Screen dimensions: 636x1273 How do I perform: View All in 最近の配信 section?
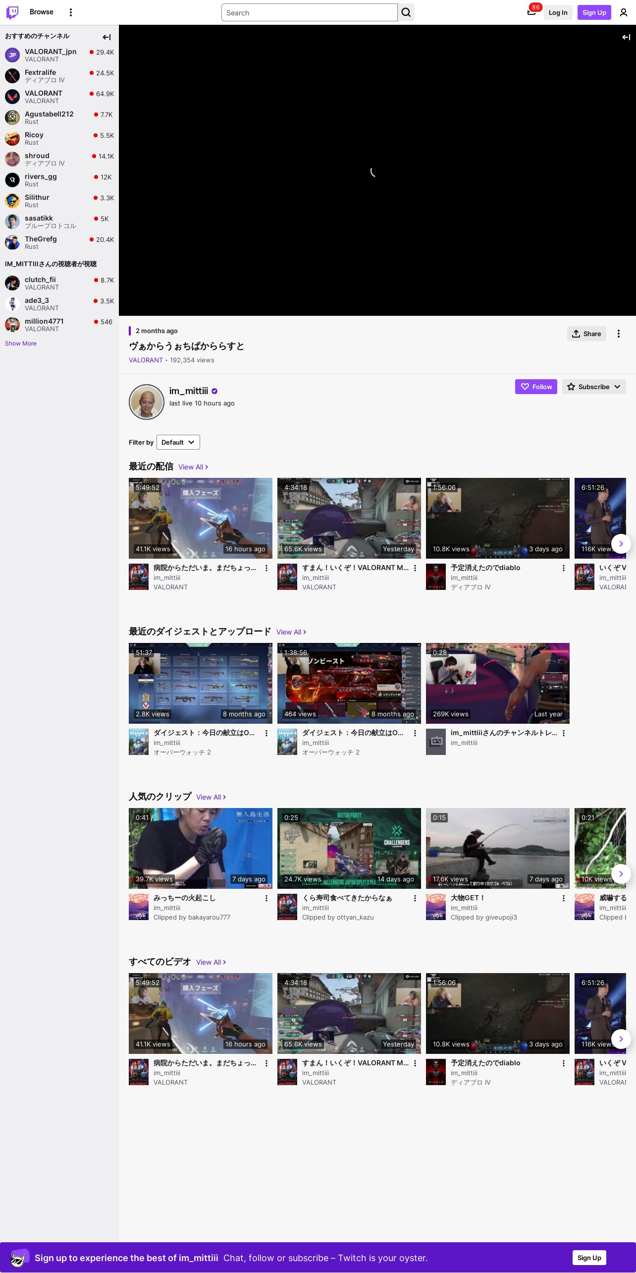(193, 467)
